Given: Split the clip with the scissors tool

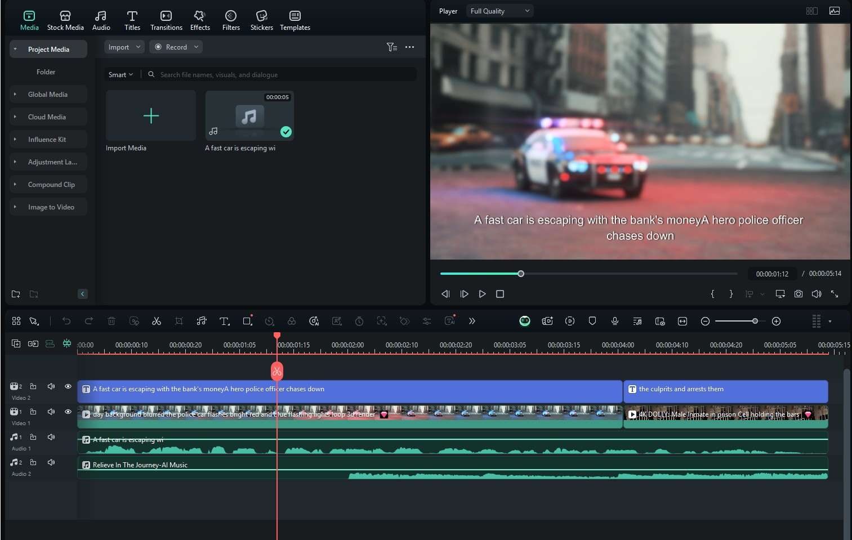Looking at the screenshot, I should coord(157,321).
